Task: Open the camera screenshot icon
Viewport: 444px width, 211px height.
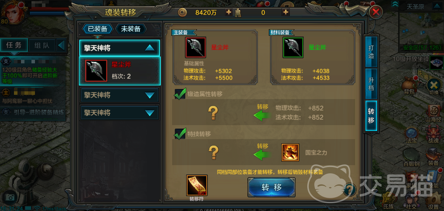Action: point(10,197)
